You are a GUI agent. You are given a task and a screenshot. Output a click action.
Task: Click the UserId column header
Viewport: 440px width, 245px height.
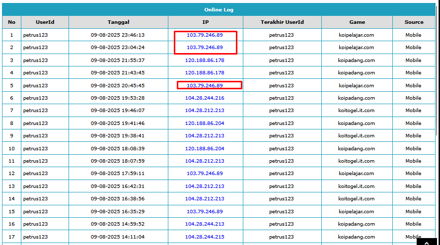click(x=45, y=22)
